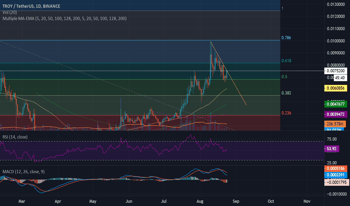Click the yellow MA value 0.0060856
This screenshot has width=350, height=206.
click(336, 88)
